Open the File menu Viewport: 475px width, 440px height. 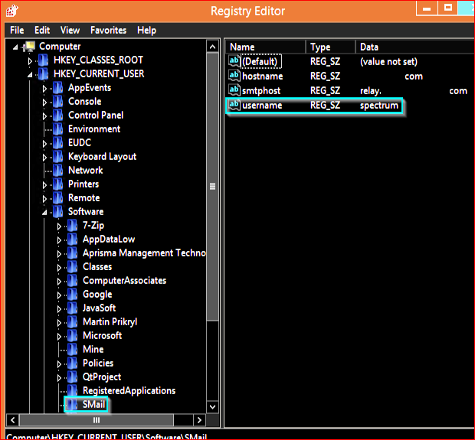pyautogui.click(x=17, y=30)
